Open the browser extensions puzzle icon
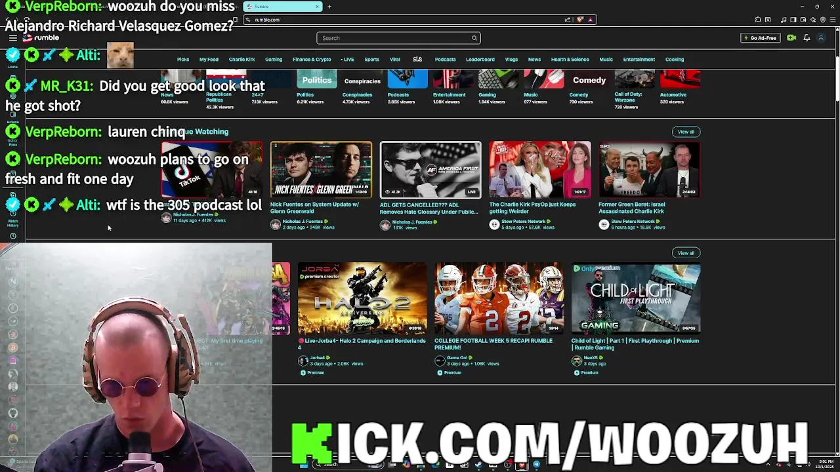The height and width of the screenshot is (472, 840). 758,20
